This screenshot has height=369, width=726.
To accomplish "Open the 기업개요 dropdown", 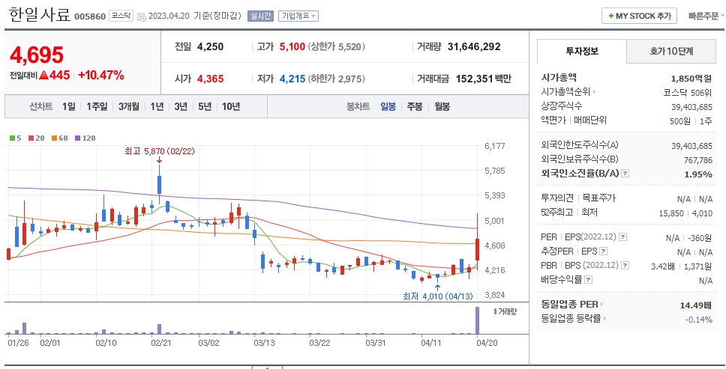I will pyautogui.click(x=298, y=16).
